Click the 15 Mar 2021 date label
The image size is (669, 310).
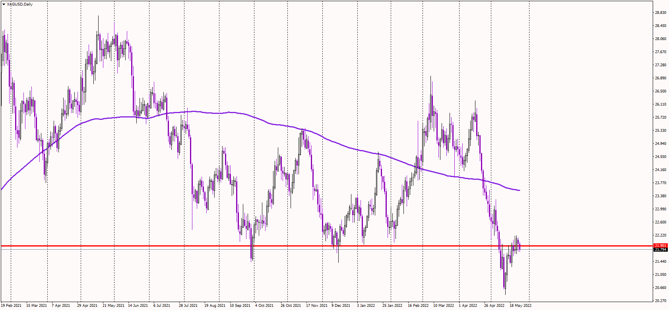[x=37, y=306]
